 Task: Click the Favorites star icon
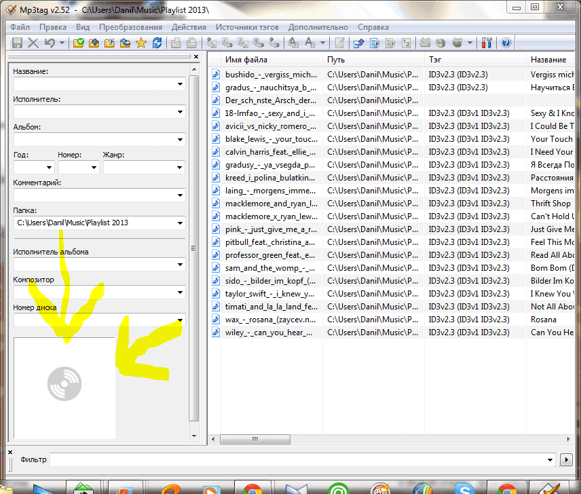[x=141, y=43]
